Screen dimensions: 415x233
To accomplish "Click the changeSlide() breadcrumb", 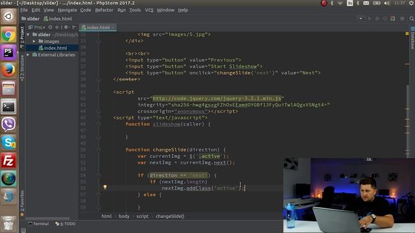I will pos(170,216).
